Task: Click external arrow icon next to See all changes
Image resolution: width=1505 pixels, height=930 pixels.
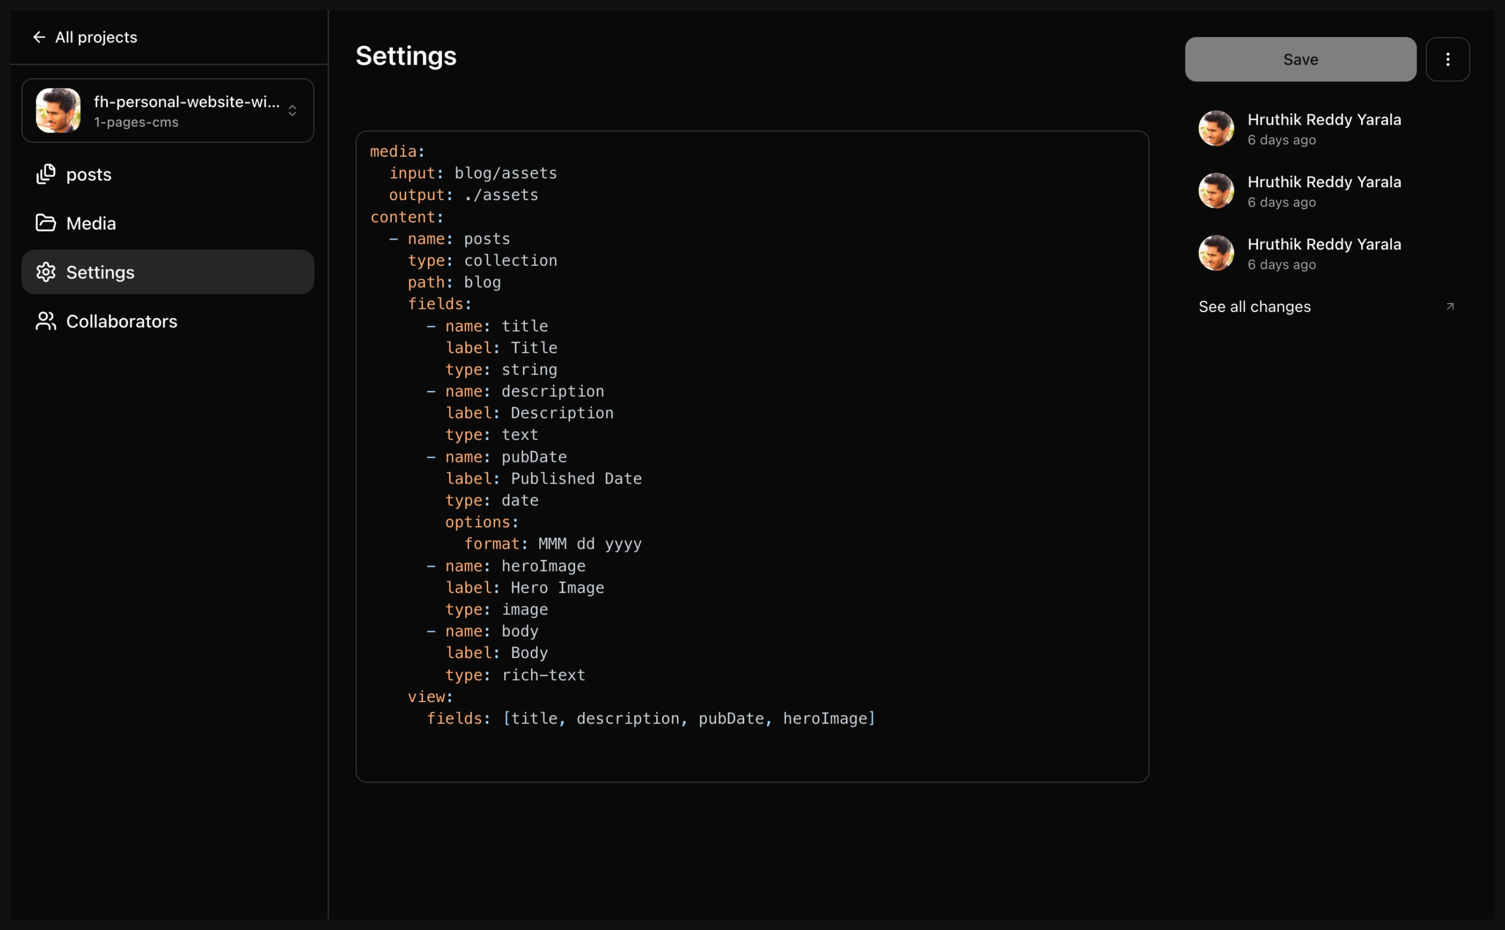Action: pyautogui.click(x=1450, y=306)
